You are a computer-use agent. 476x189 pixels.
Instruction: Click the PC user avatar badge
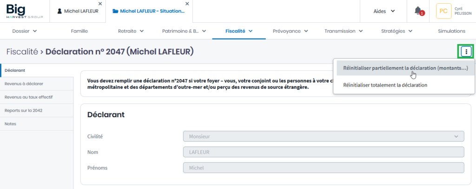click(443, 11)
